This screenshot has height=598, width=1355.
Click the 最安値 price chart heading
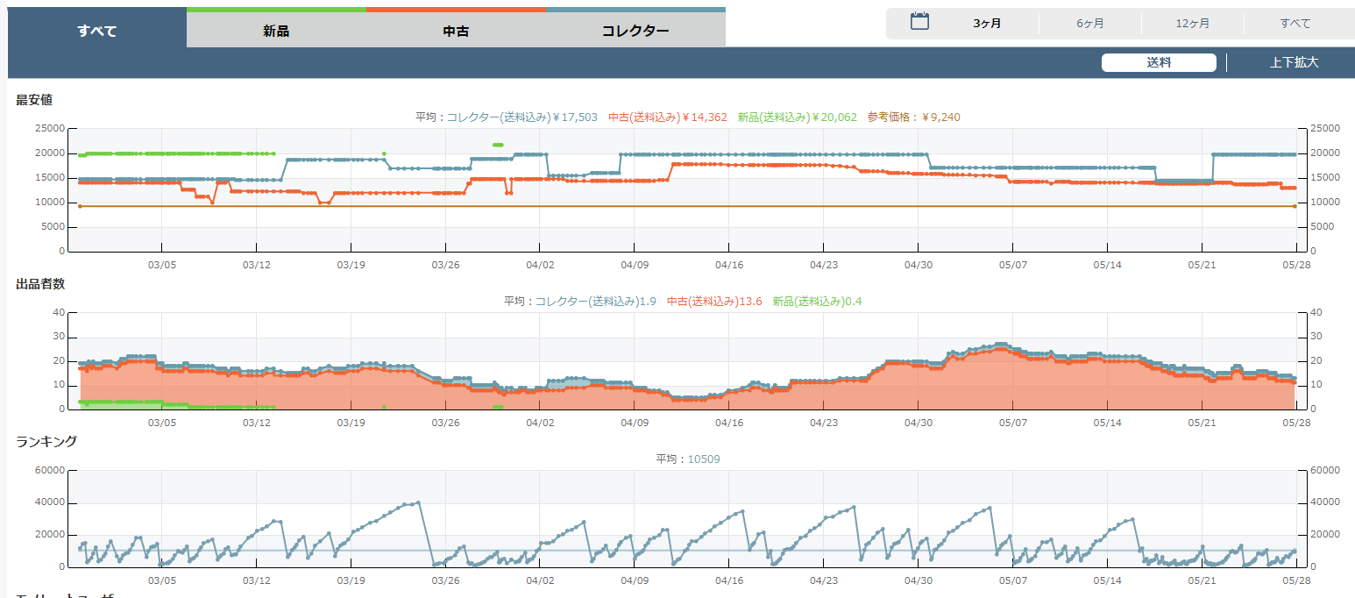[x=34, y=100]
